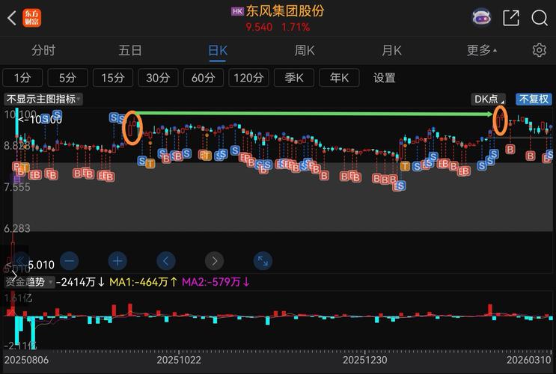The image size is (556, 374).
Task: Tap the stock name 东风集团股份
Action: pyautogui.click(x=285, y=11)
